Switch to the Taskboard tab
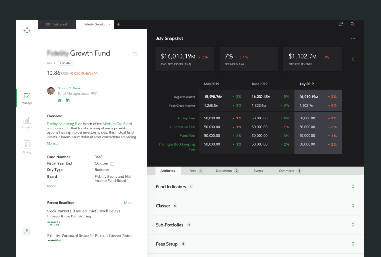381x257 pixels. click(57, 24)
